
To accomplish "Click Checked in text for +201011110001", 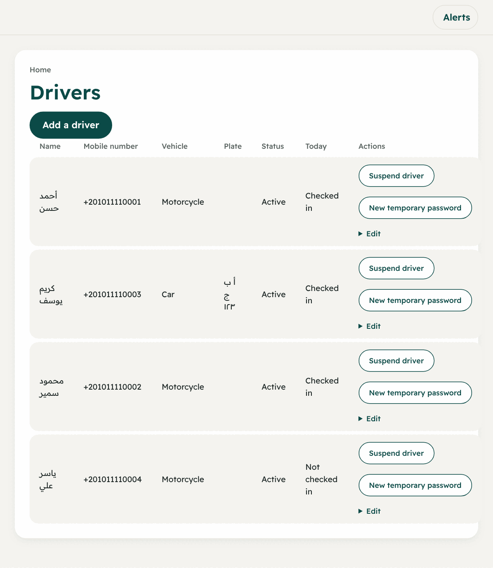I will pyautogui.click(x=322, y=202).
